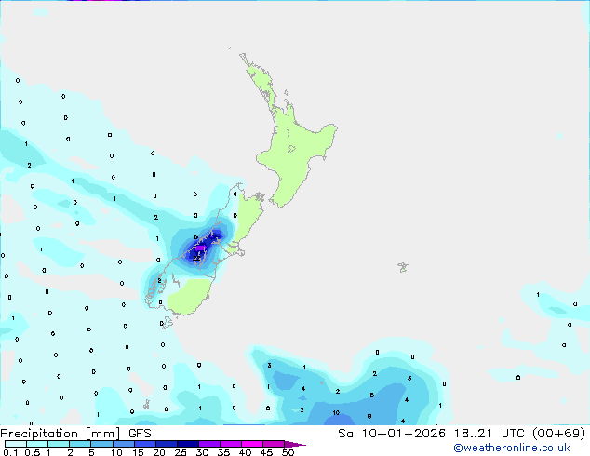Click the legend swatch between 5 and 10
Image resolution: width=590 pixels, height=456 pixels.
(x=101, y=444)
